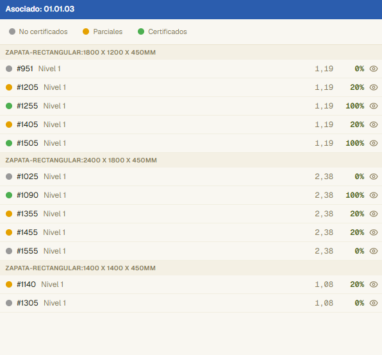The image size is (382, 355).
Task: Click the 1,19 quantity in row #1505
Action: point(324,143)
